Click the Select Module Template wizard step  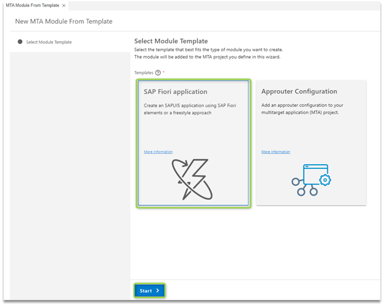coord(45,42)
